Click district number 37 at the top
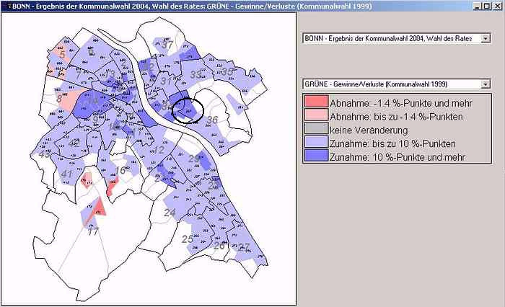This screenshot has height=307, width=505. [x=168, y=45]
